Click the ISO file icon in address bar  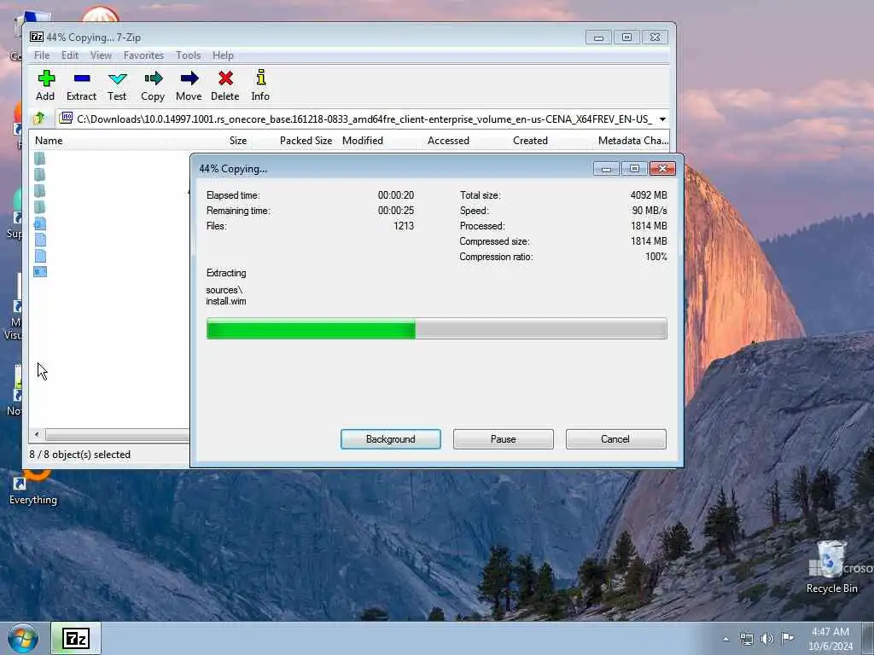point(66,118)
